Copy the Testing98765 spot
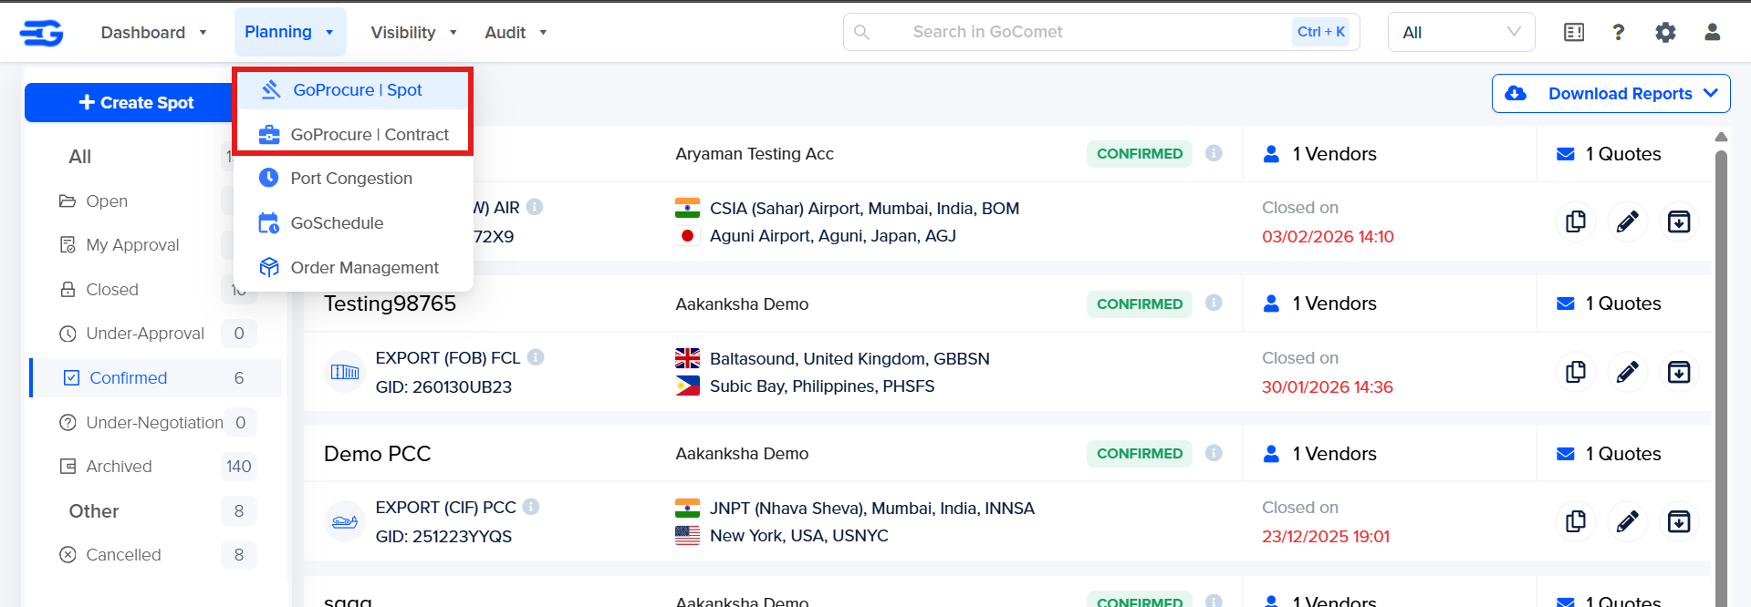Image resolution: width=1751 pixels, height=607 pixels. (x=1576, y=372)
